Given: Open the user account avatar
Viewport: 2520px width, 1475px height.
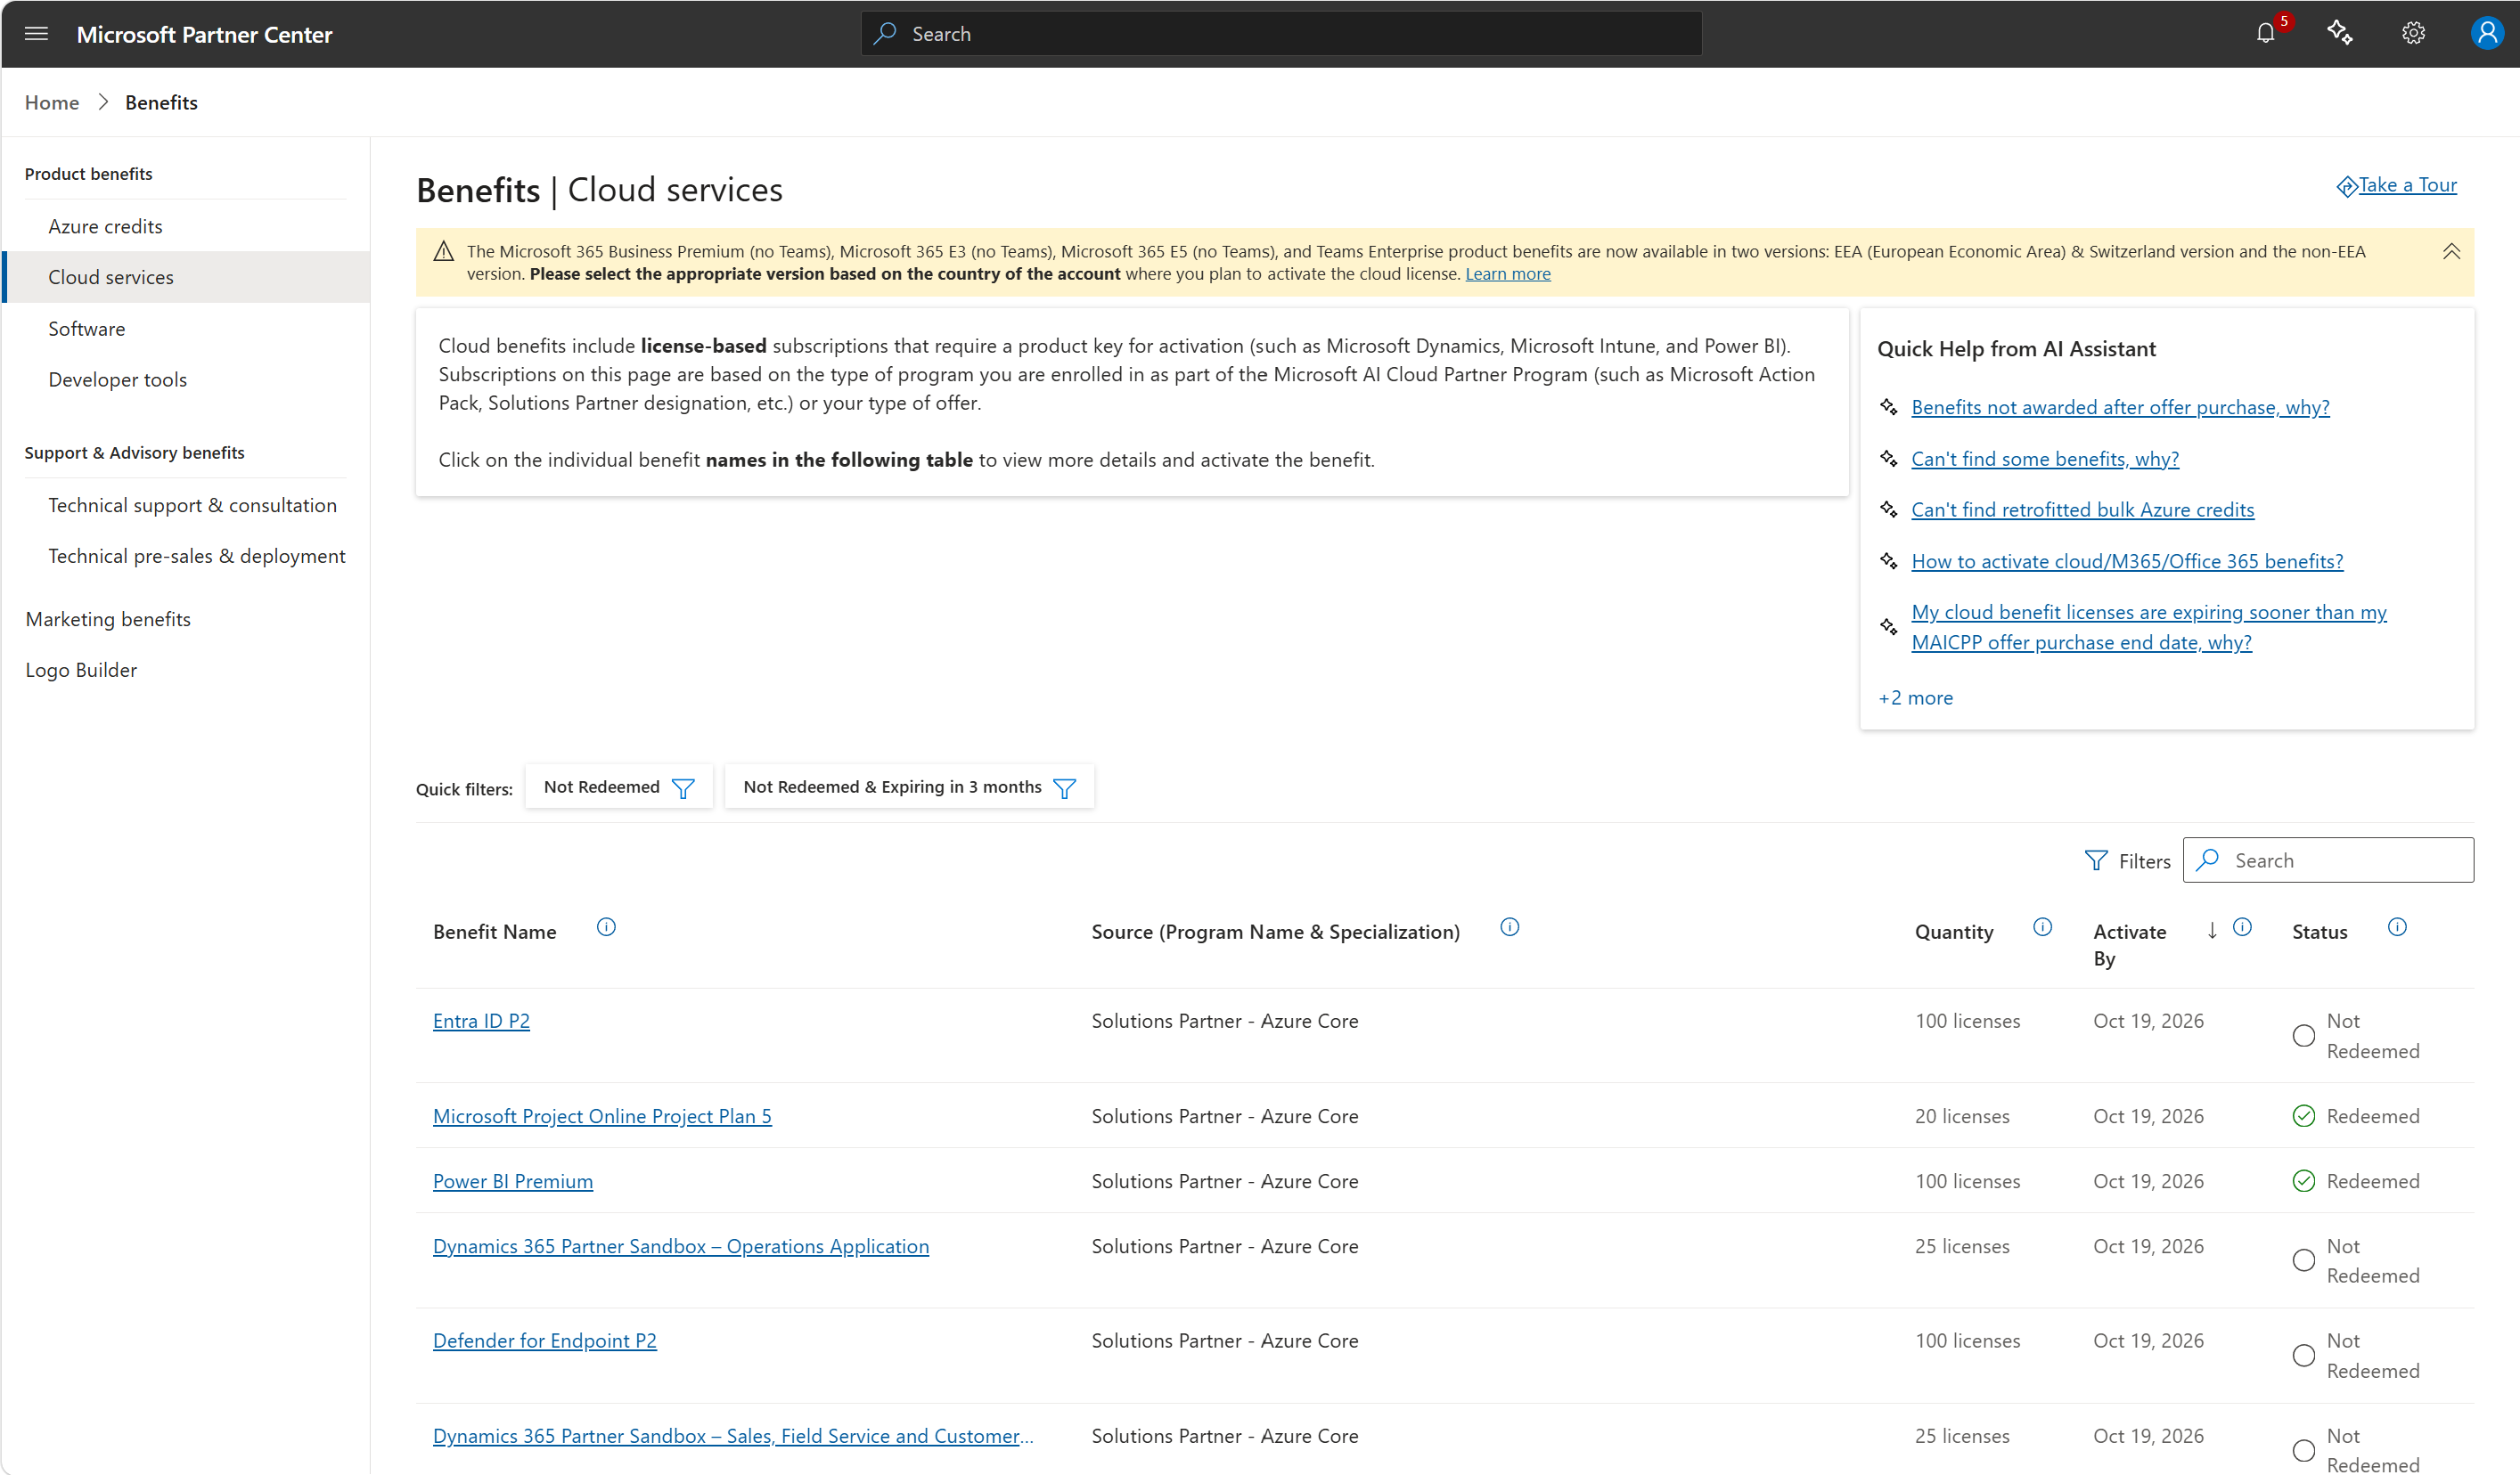Looking at the screenshot, I should coord(2486,34).
